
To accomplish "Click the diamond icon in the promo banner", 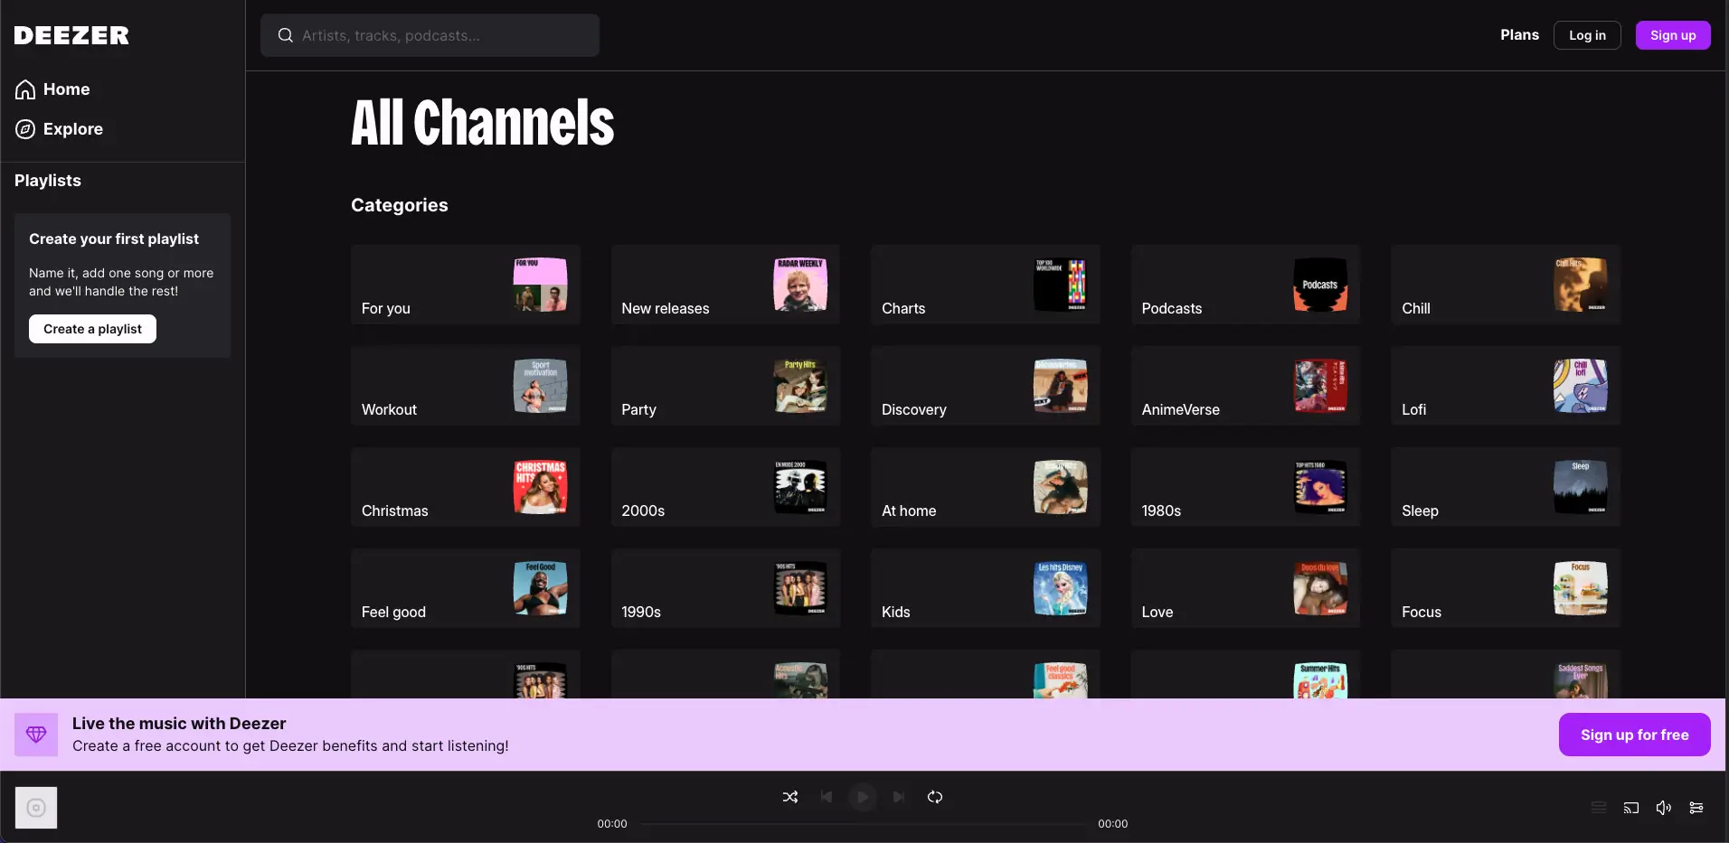I will [x=36, y=735].
